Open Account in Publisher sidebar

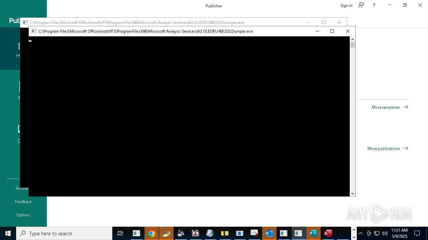tap(22, 188)
